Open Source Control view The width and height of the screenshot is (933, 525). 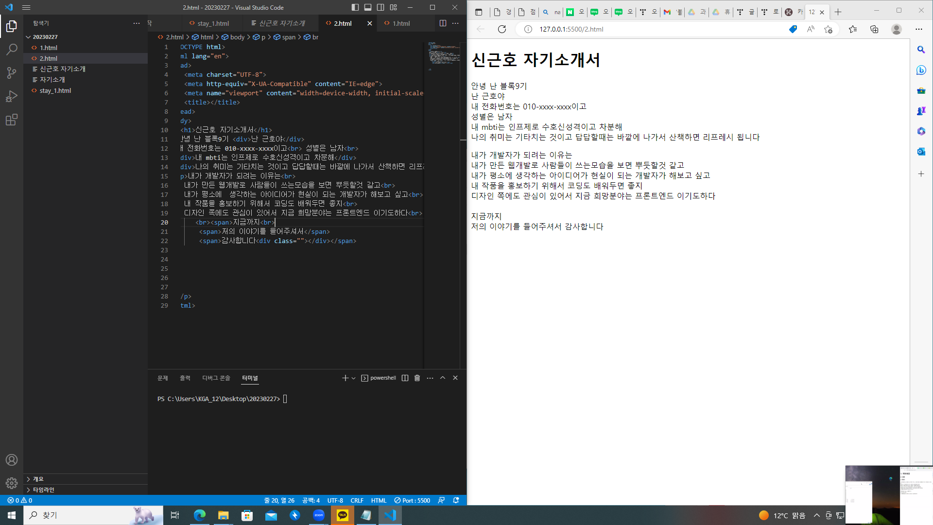coord(12,73)
